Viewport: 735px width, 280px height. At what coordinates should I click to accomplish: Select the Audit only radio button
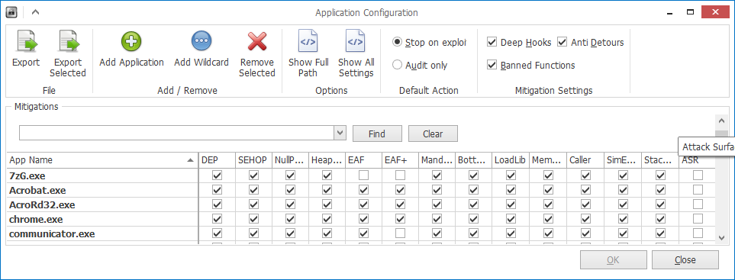click(x=397, y=65)
